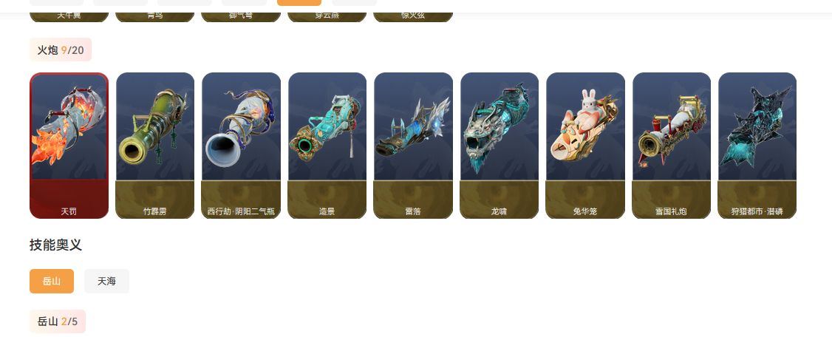The image size is (832, 337).
Task: Open the 竹霹雳 green bamboo cannon card
Action: [155, 146]
